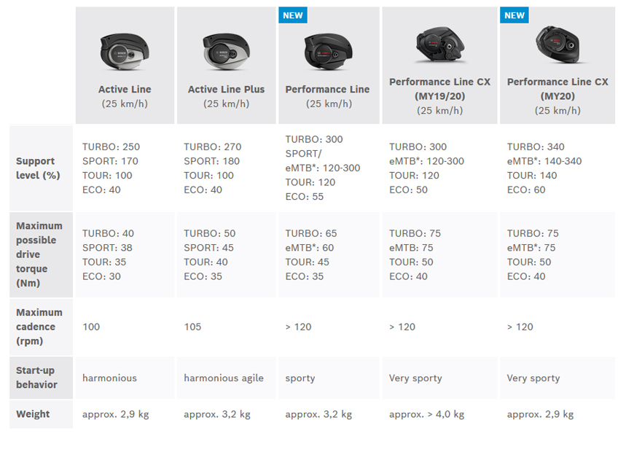618x463 pixels.
Task: Click 'approx. > 4,0 kg' weight cell
Action: coord(426,414)
